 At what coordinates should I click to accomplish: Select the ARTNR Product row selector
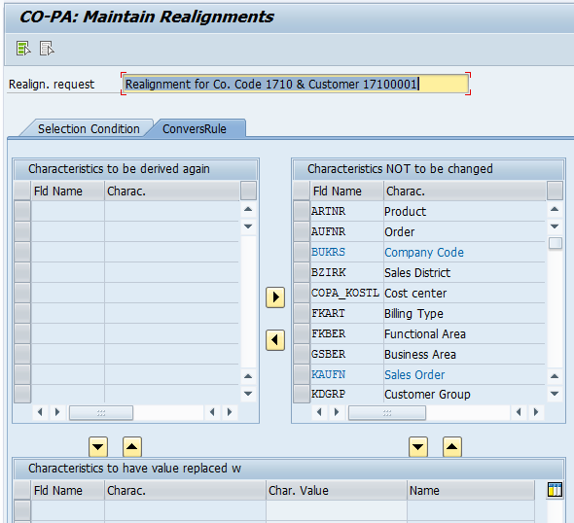tap(302, 211)
